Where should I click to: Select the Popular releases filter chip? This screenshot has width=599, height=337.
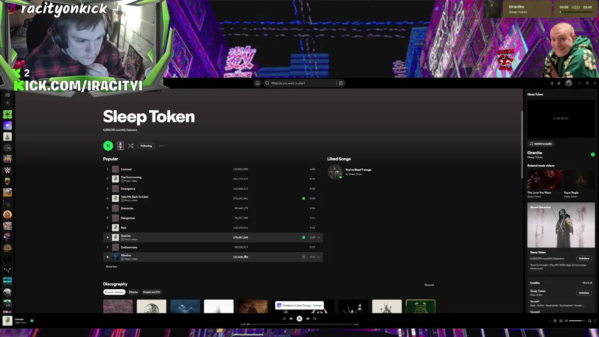coord(114,292)
